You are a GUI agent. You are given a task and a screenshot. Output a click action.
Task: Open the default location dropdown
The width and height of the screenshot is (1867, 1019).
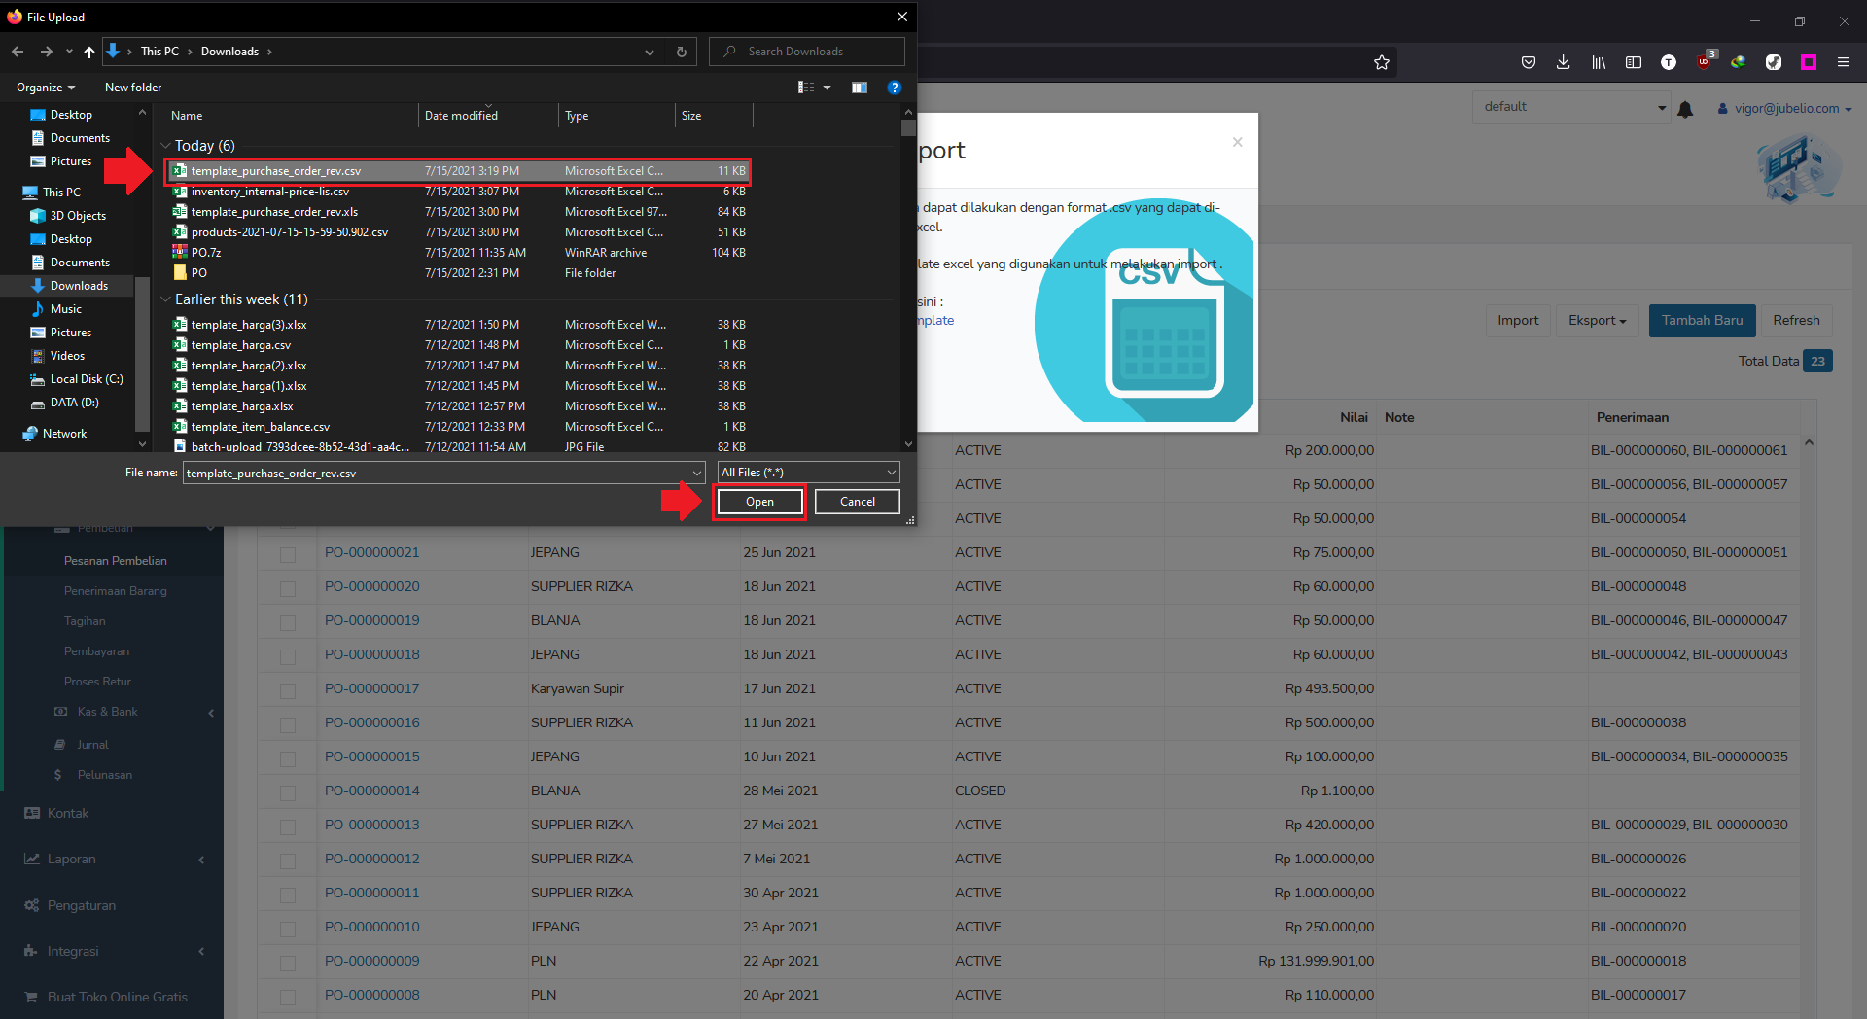click(1572, 107)
